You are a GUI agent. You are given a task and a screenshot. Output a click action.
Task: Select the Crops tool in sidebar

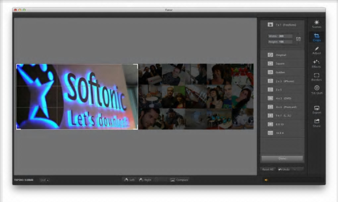pos(316,37)
